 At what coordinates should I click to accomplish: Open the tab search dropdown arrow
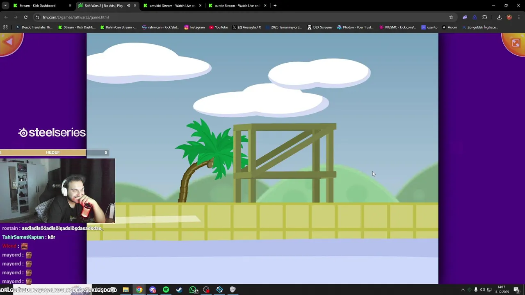point(5,6)
